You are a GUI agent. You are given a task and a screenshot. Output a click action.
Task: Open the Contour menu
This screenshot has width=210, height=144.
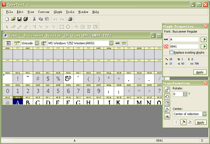[x=44, y=12]
